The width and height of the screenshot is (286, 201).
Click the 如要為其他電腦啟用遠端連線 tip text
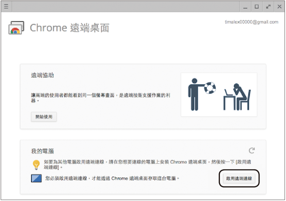(x=147, y=164)
